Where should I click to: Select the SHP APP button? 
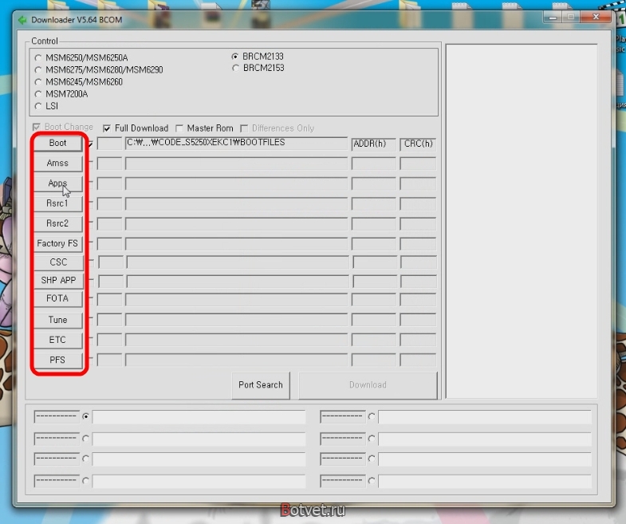coord(58,281)
